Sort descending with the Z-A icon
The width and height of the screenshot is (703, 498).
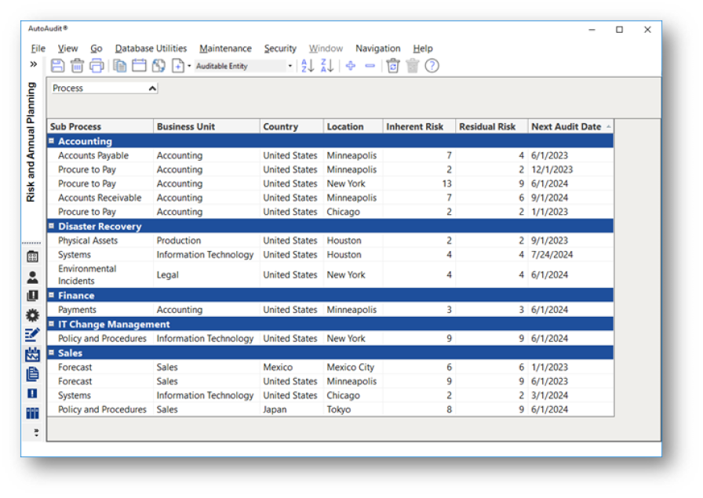point(327,66)
